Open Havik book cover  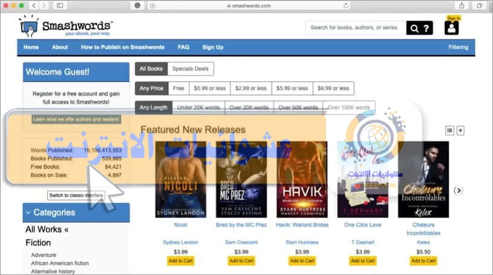coord(302,179)
